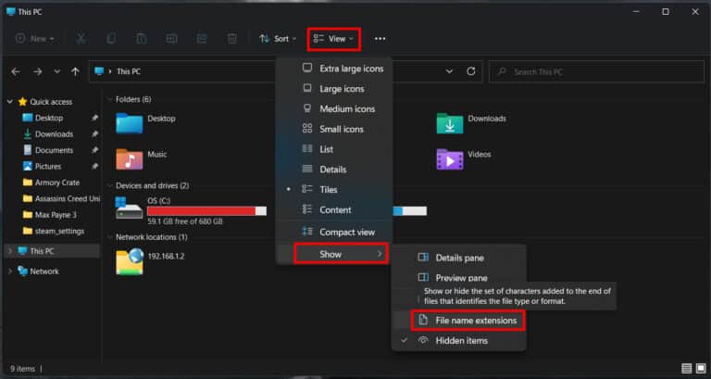Collapse the Folders (6) group
The image size is (711, 379).
tap(110, 99)
